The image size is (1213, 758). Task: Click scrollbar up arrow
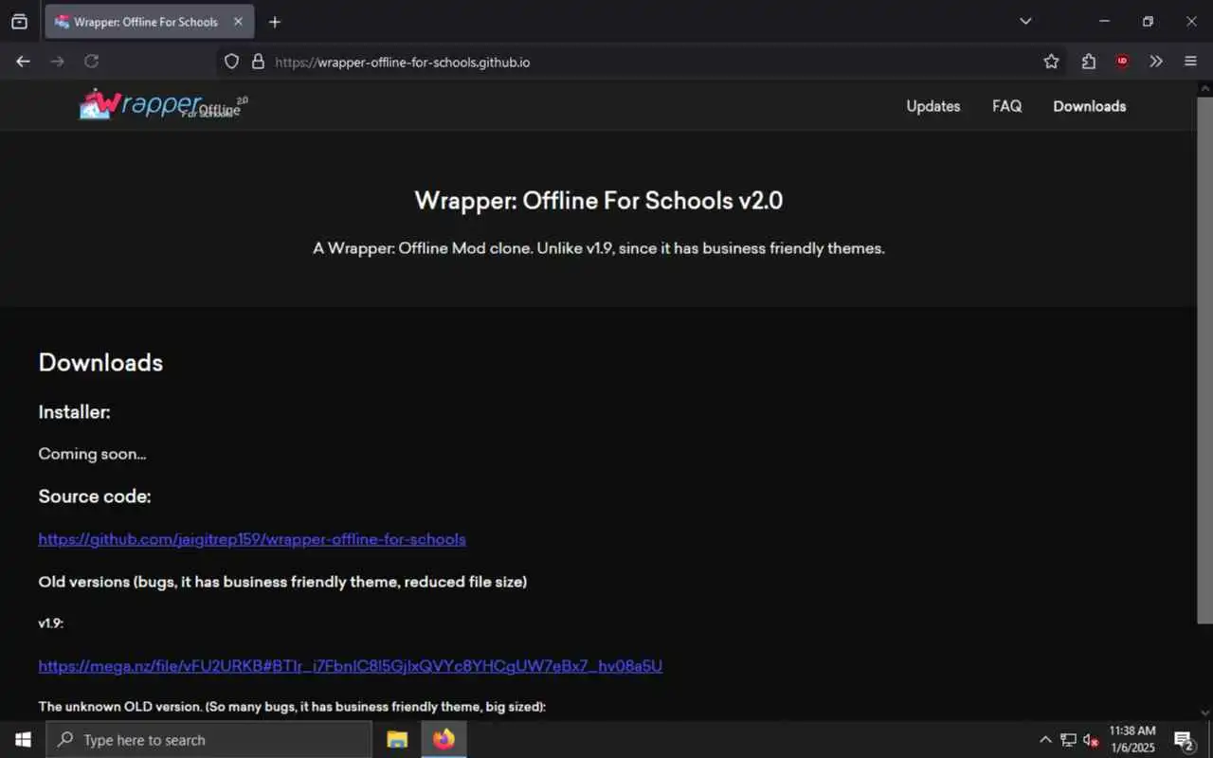point(1204,86)
